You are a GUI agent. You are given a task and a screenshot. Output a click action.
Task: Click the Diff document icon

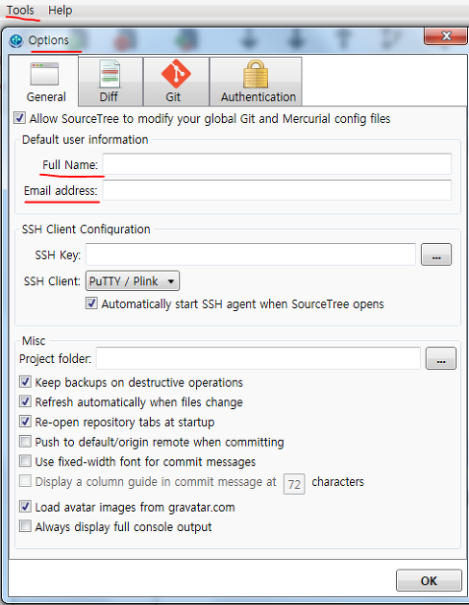point(110,74)
